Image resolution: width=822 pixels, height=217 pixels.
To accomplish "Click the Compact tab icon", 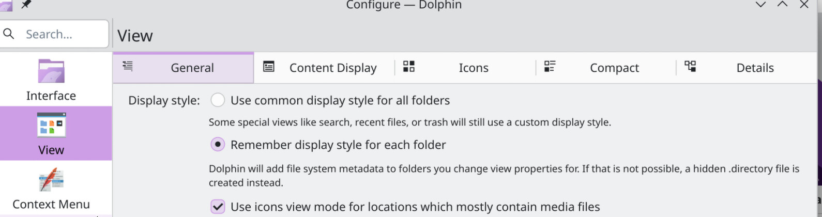I will click(550, 67).
